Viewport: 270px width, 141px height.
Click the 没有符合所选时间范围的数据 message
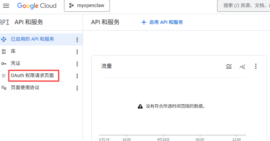176,106
